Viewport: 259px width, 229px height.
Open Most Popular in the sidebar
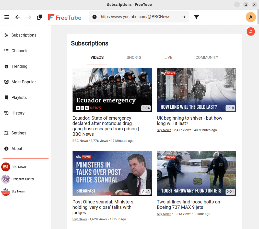(26, 82)
